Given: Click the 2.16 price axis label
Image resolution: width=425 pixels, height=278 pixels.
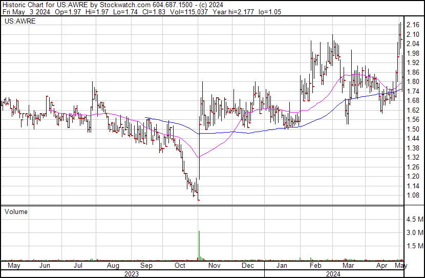Looking at the screenshot, I should pyautogui.click(x=413, y=25).
